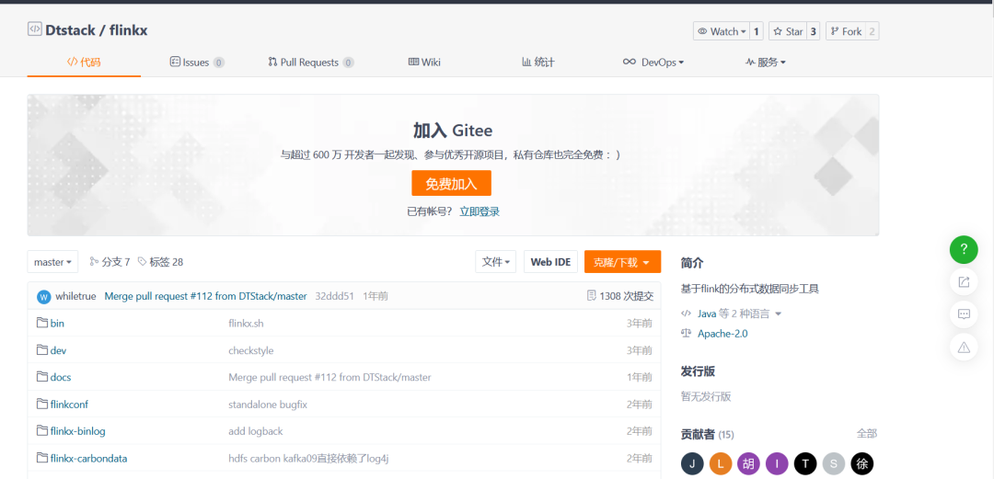
Task: Open the flinkx repository name link
Action: pyautogui.click(x=127, y=29)
